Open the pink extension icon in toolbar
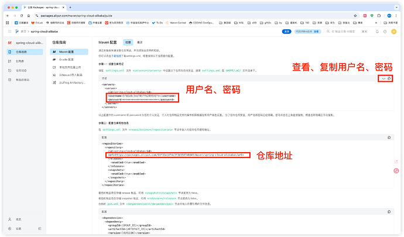The width and height of the screenshot is (404, 237). click(x=365, y=16)
